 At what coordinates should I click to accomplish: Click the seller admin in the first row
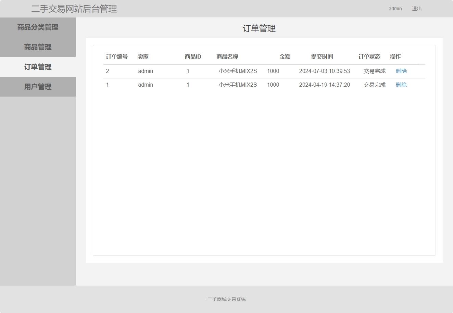145,71
